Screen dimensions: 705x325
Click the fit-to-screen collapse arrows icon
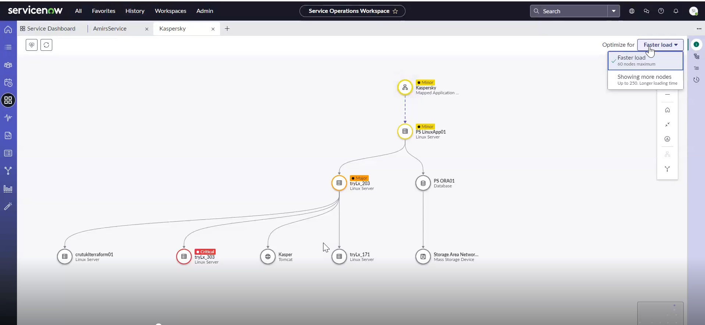tap(667, 124)
